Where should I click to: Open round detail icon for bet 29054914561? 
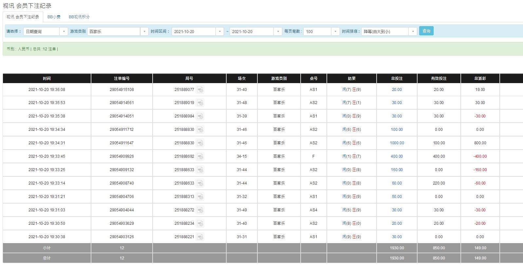coord(200,103)
